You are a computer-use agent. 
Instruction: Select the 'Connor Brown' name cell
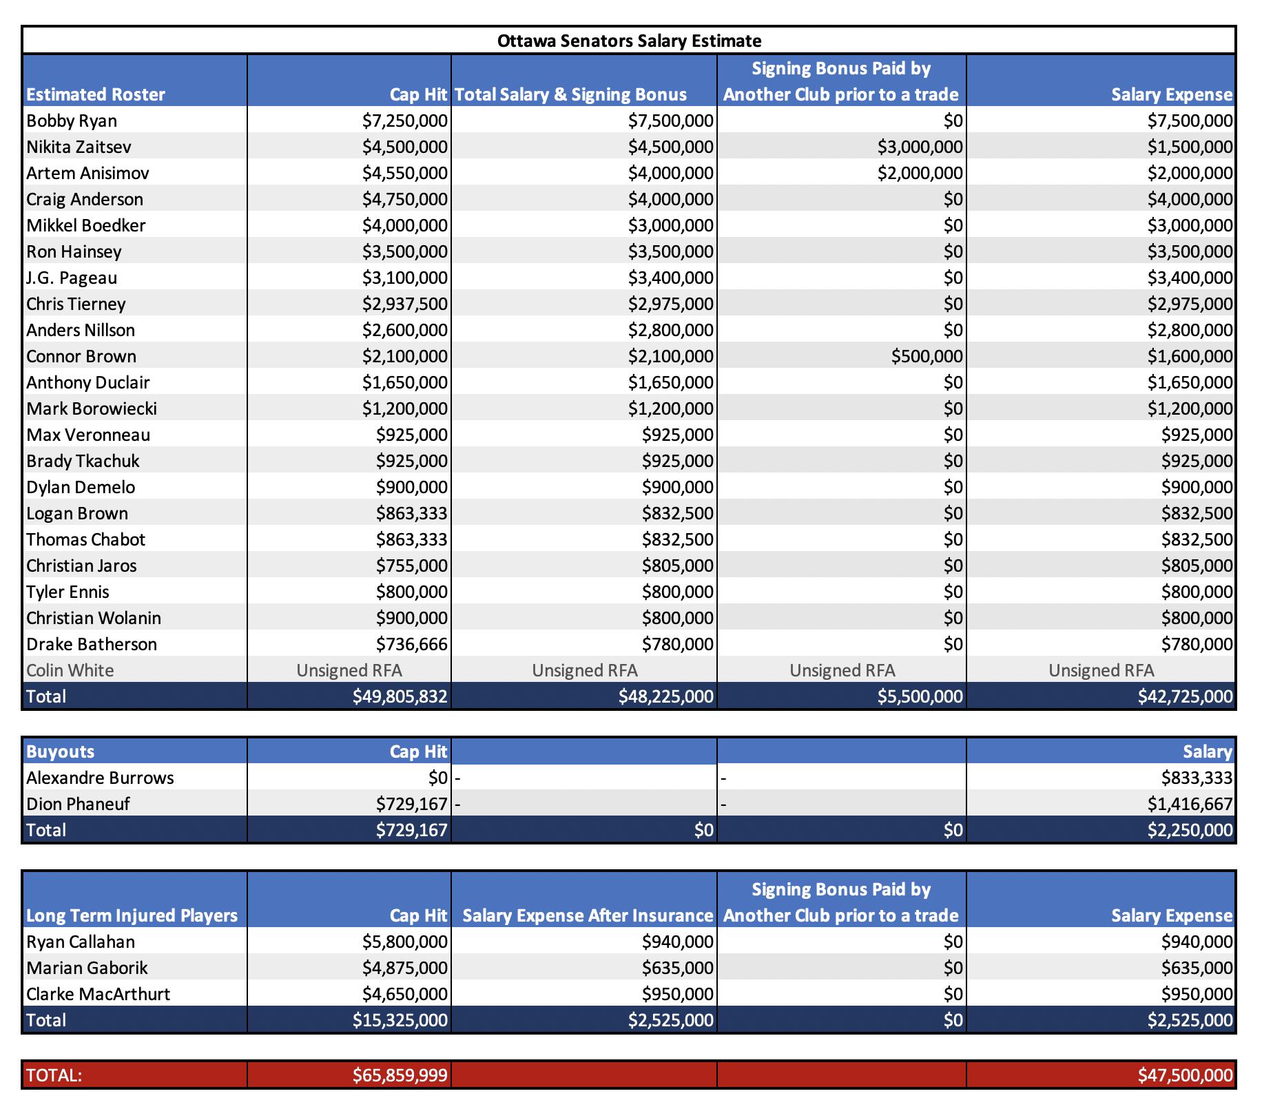click(x=135, y=356)
